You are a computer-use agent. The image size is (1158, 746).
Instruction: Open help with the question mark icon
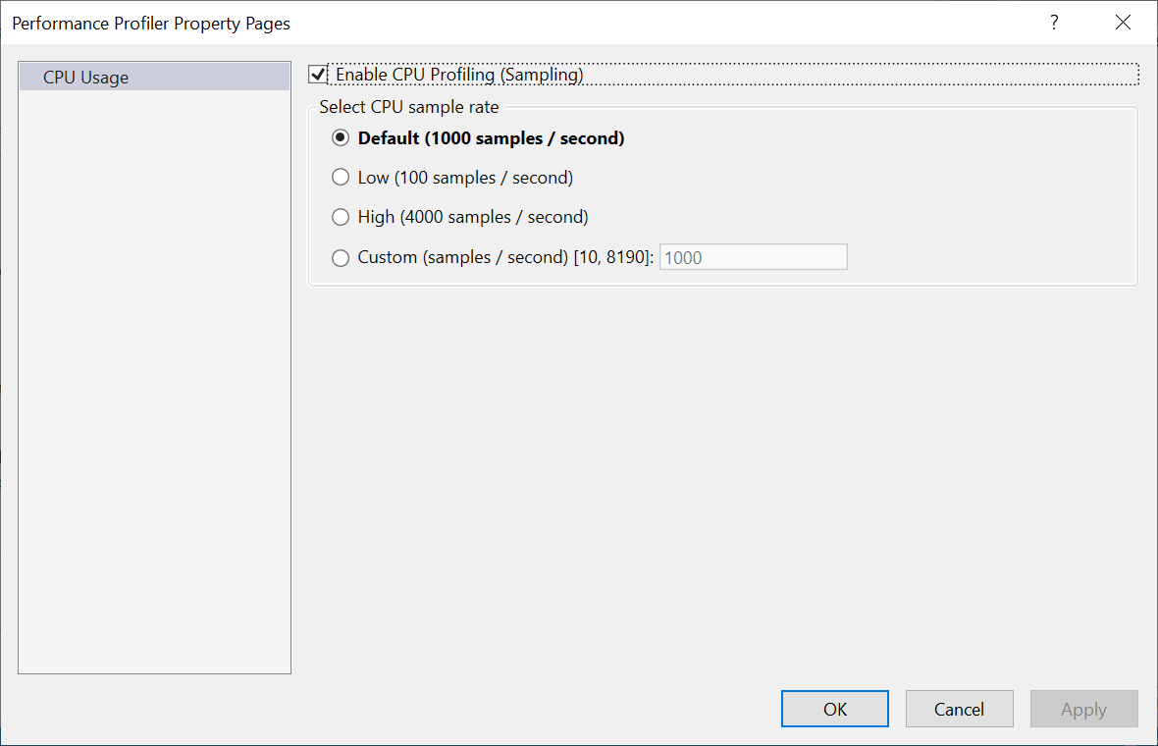(1054, 23)
